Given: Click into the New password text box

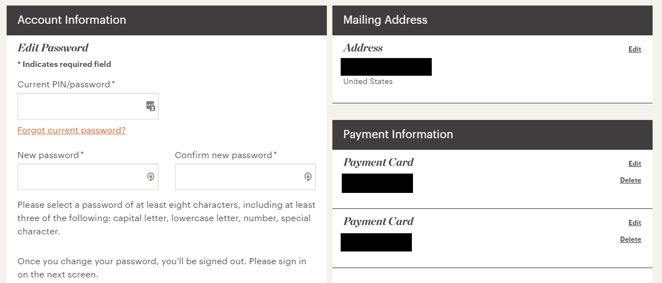Looking at the screenshot, I should [x=80, y=177].
